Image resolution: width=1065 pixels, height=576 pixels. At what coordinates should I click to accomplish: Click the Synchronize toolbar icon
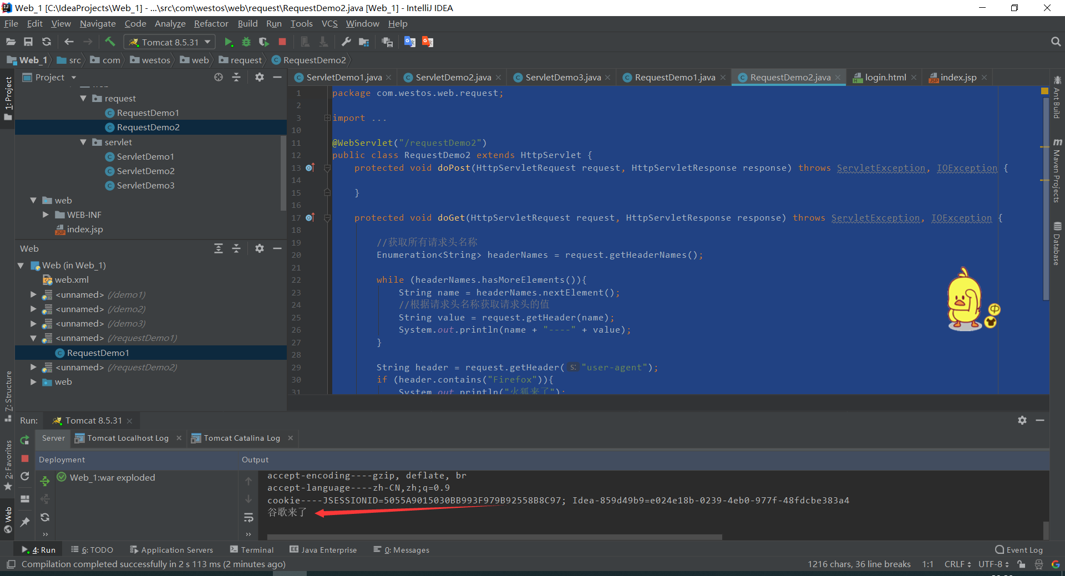click(x=47, y=42)
